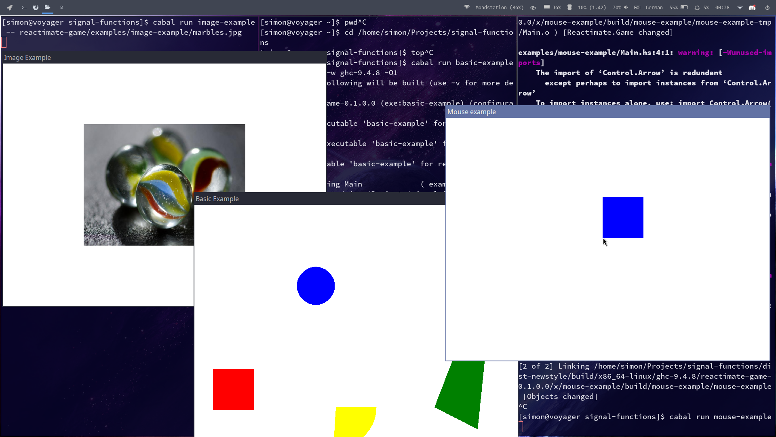The width and height of the screenshot is (776, 437).
Task: Click the rocket launcher icon in the top bar
Action: 10,7
